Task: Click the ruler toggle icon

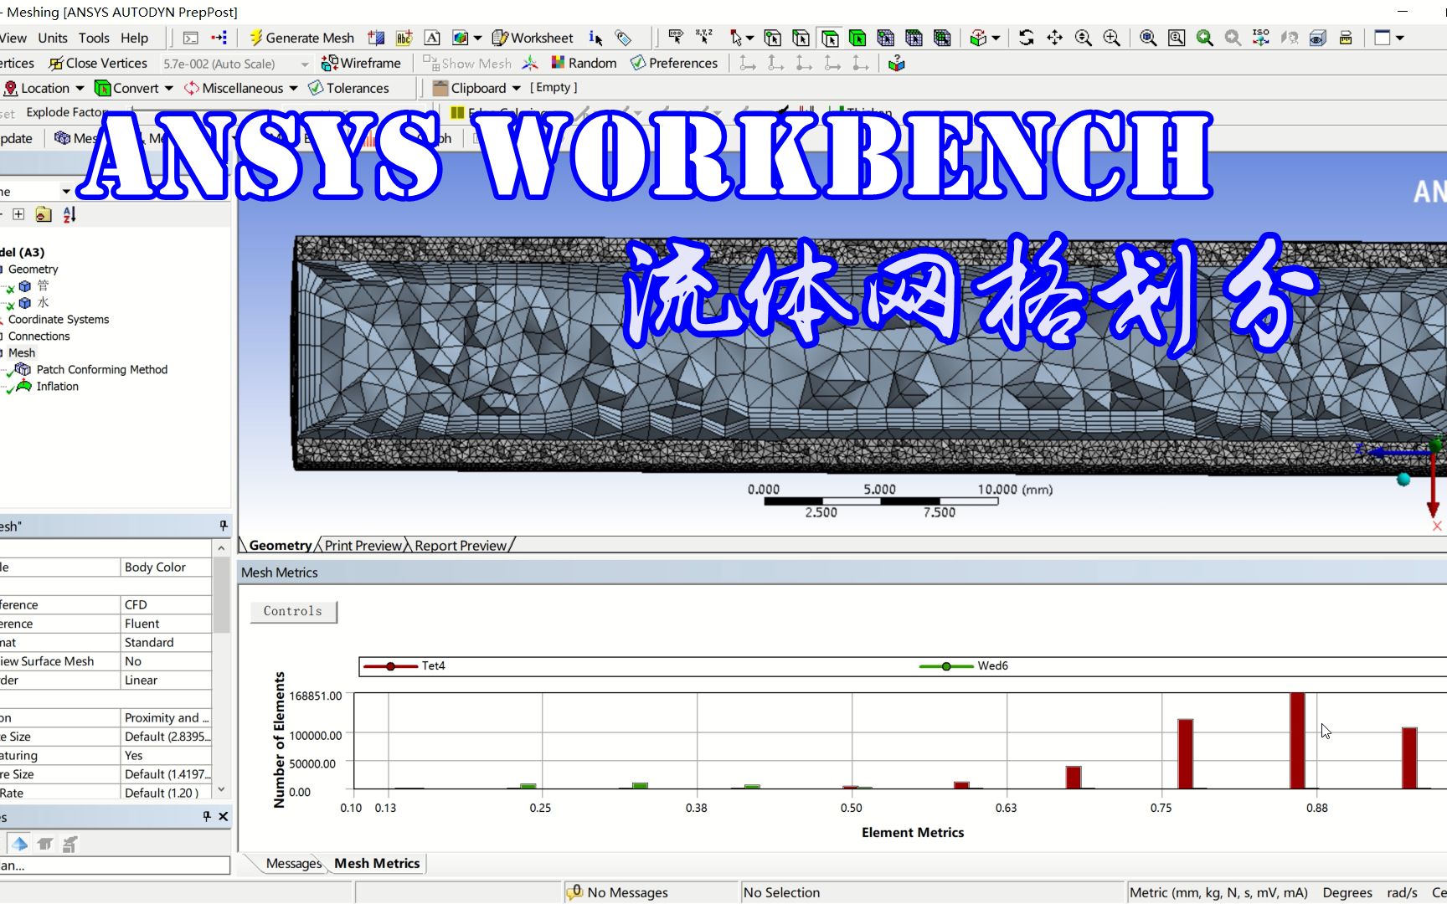Action: (1346, 38)
